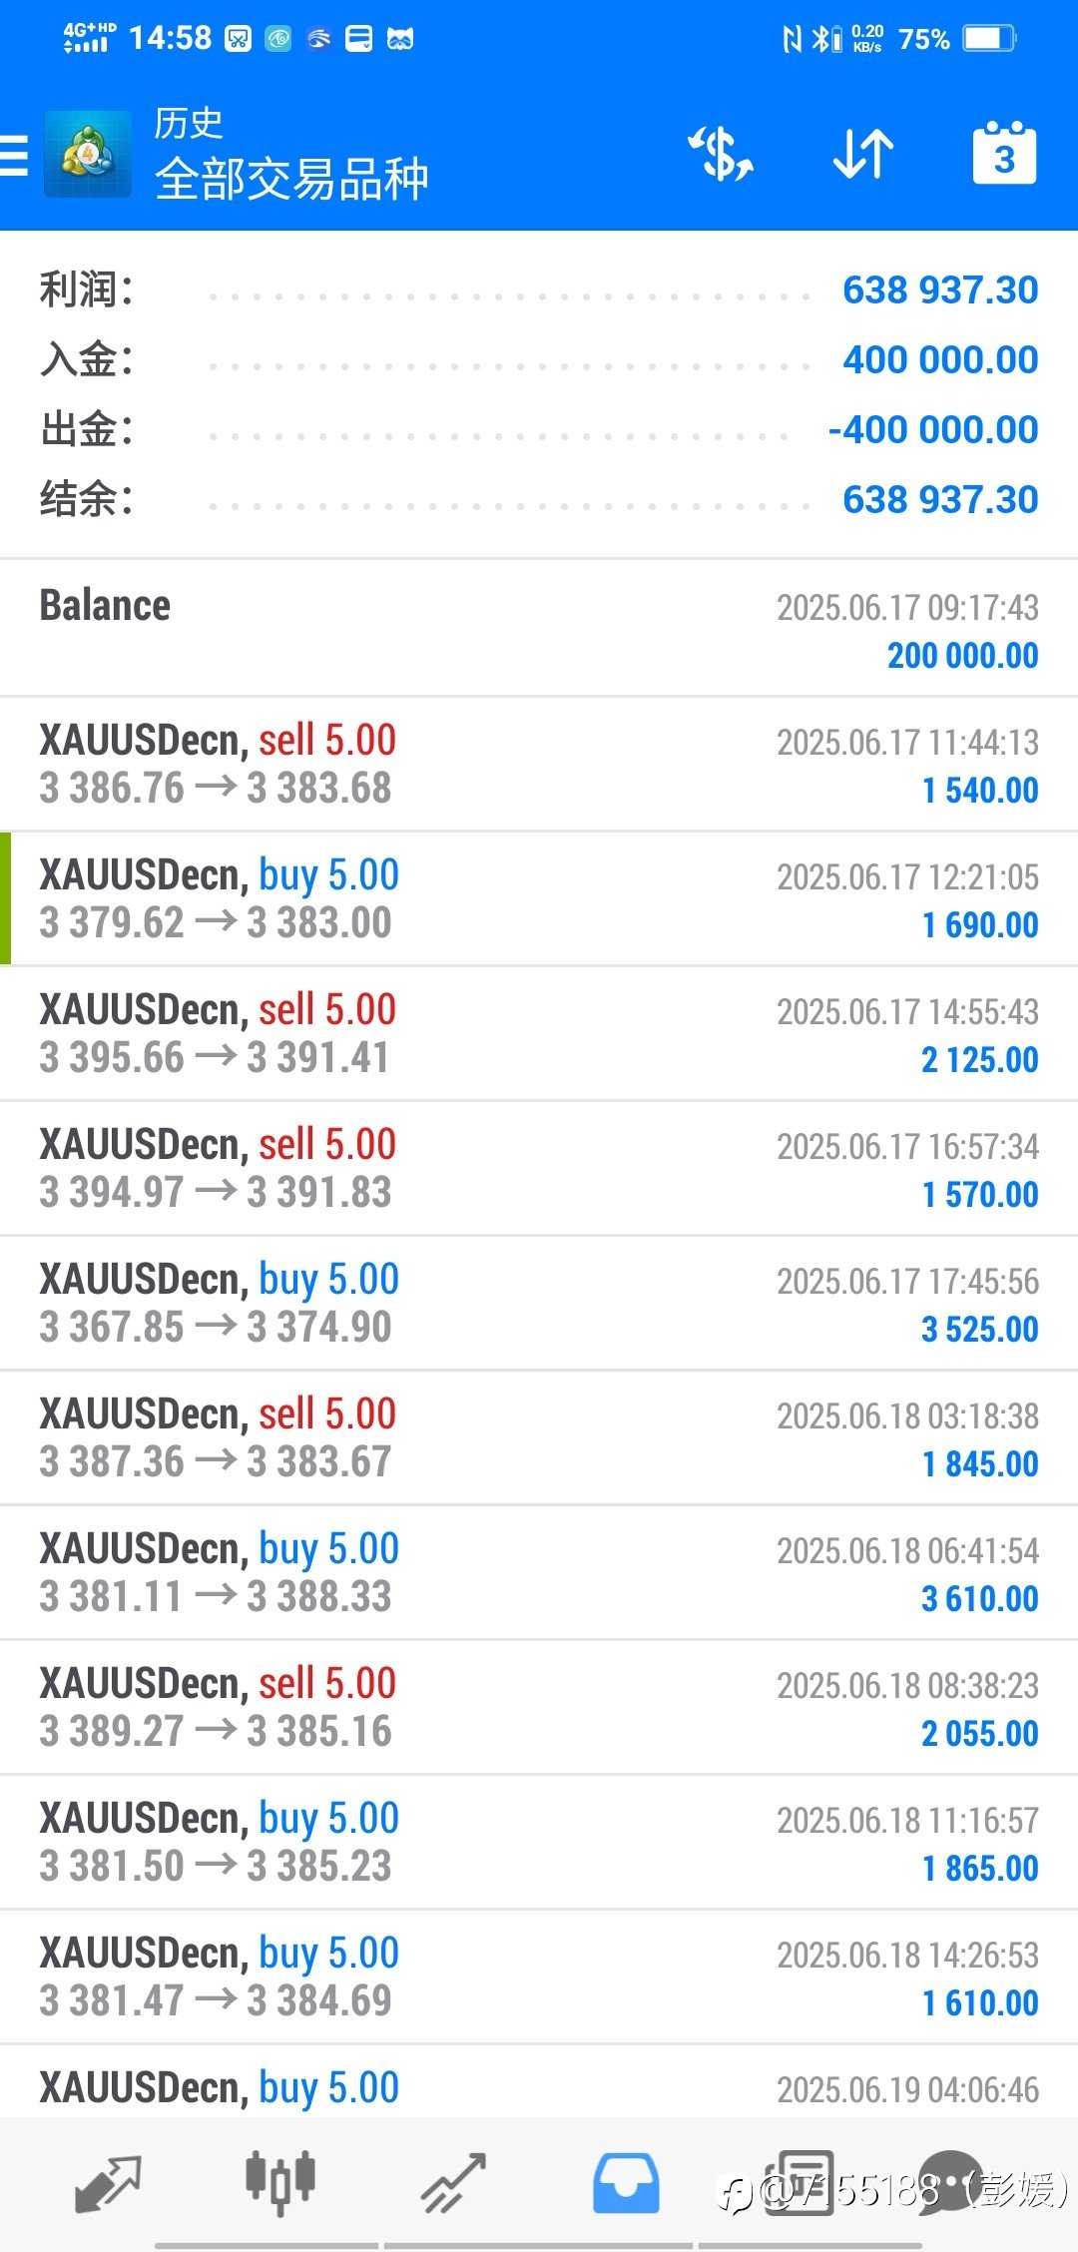This screenshot has width=1078, height=2252.
Task: Select the History inbox tab icon
Action: 626,2183
